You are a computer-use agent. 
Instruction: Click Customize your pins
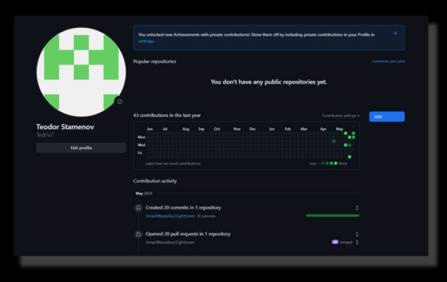point(388,61)
